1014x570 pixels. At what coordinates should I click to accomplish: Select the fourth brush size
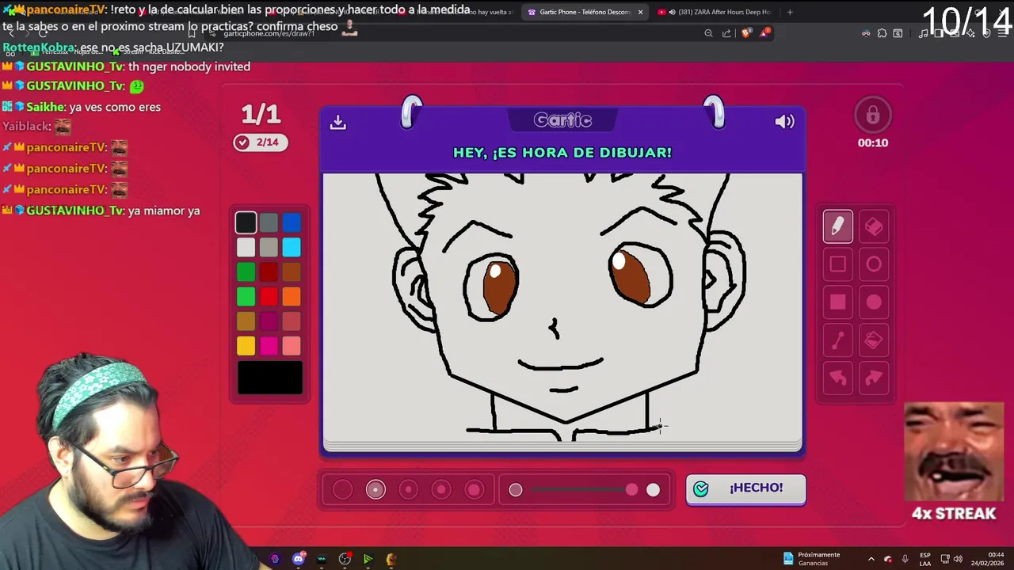pyautogui.click(x=441, y=490)
